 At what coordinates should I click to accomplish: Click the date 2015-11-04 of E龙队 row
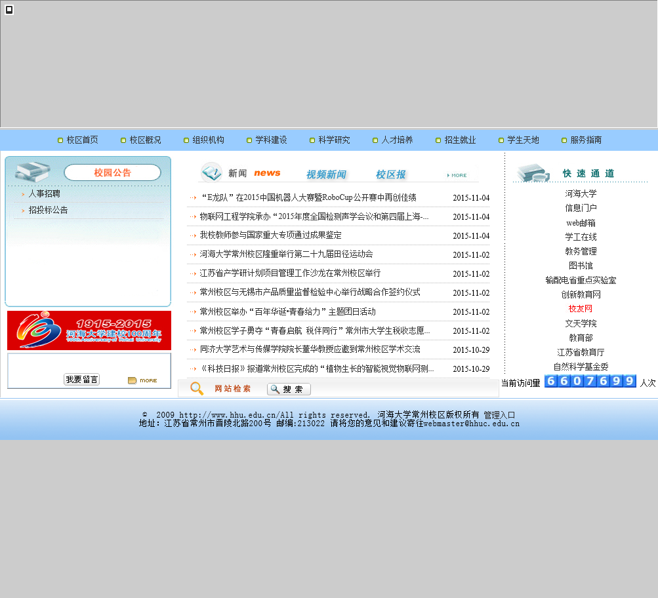click(x=471, y=198)
